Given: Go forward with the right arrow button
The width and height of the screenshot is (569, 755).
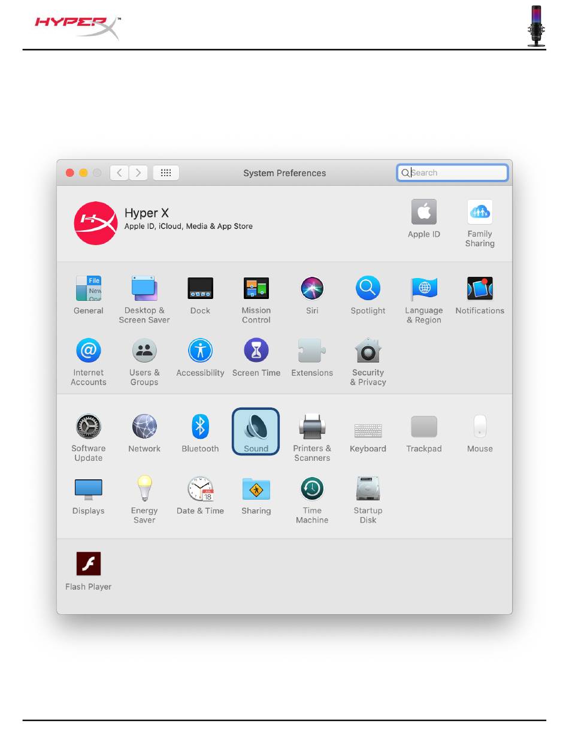Looking at the screenshot, I should point(138,173).
